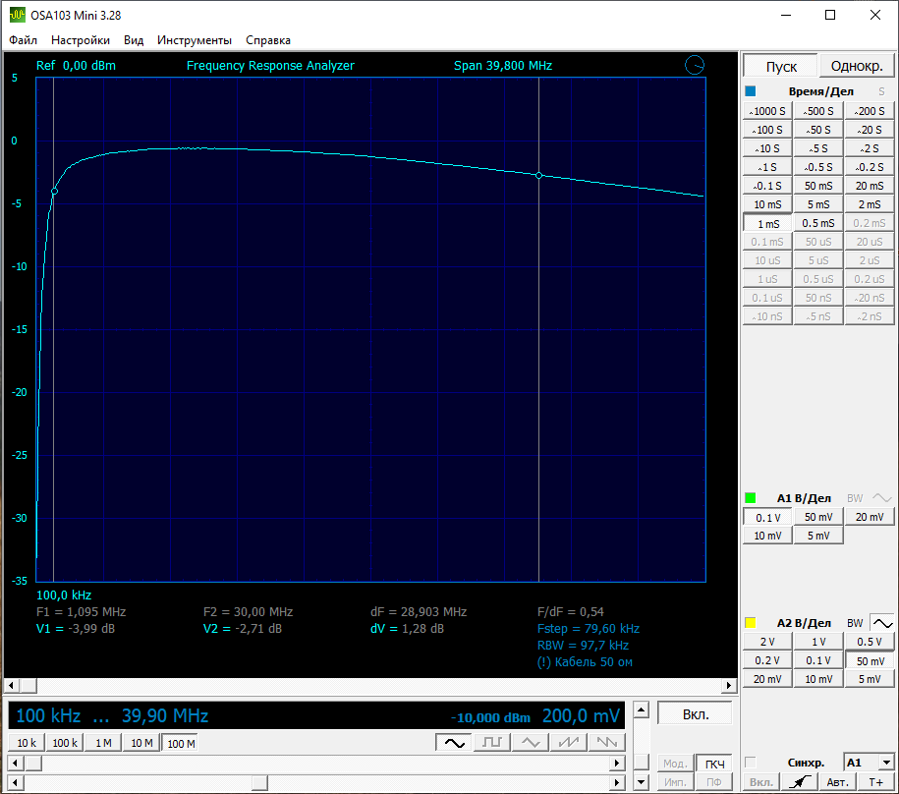Open the Инструменты menu
Image resolution: width=899 pixels, height=794 pixels.
(195, 40)
